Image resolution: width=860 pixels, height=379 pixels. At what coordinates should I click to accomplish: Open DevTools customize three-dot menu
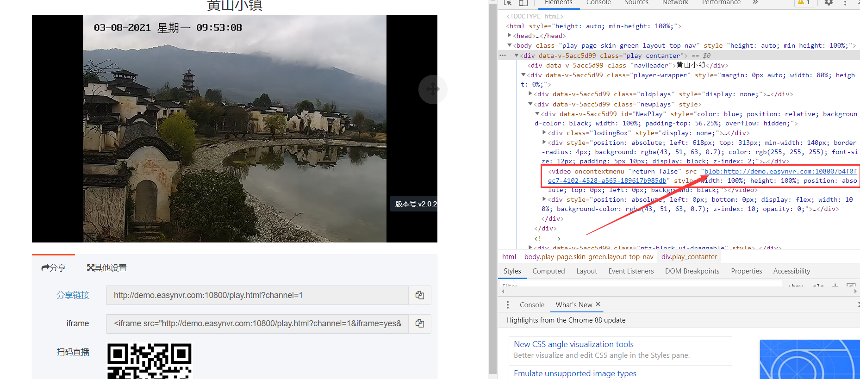(845, 2)
